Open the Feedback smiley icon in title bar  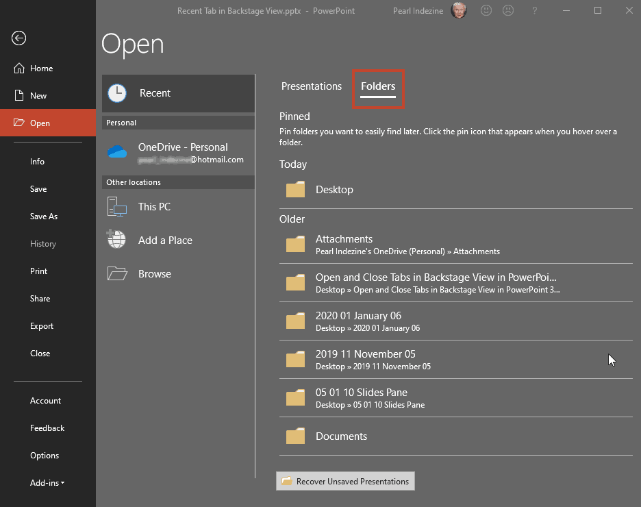(x=486, y=10)
